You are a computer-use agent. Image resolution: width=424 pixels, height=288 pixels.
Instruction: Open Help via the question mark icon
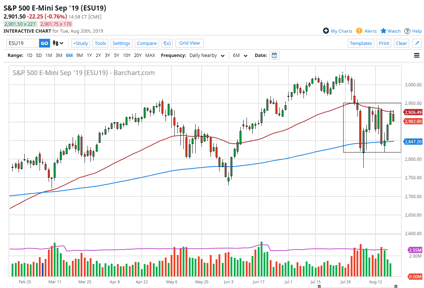407,31
